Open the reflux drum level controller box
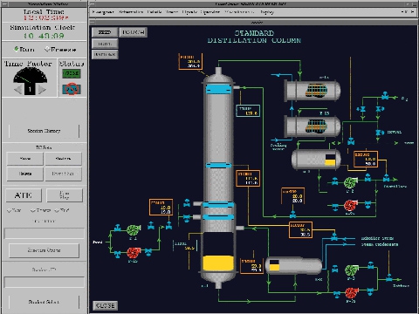The height and width of the screenshot is (314, 419). tap(366, 160)
